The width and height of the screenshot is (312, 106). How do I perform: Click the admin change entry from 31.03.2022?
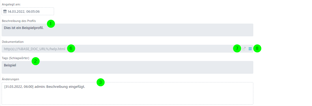coord(44,87)
